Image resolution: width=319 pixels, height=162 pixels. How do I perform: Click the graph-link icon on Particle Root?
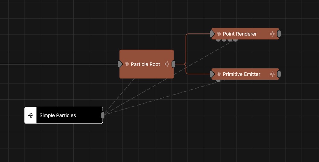[x=167, y=64]
